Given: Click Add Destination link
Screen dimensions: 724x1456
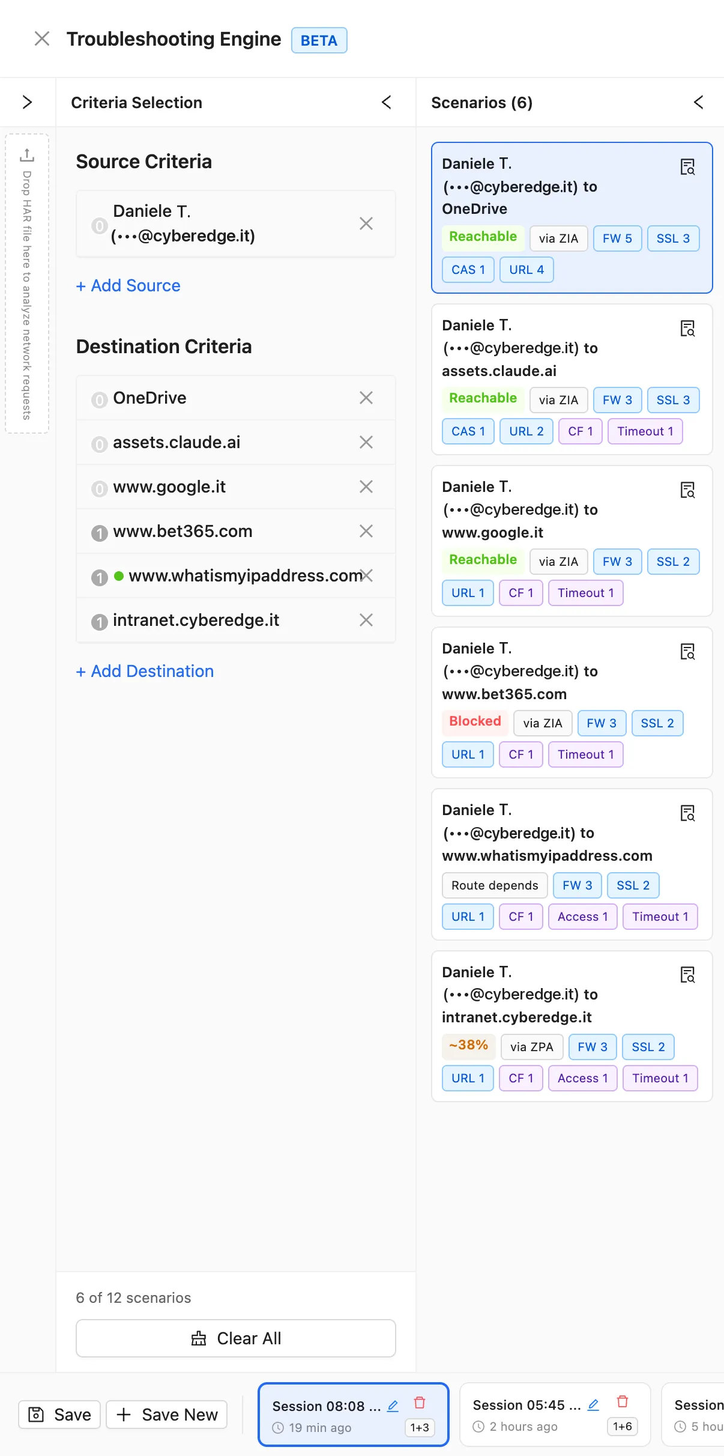Looking at the screenshot, I should pyautogui.click(x=145, y=671).
